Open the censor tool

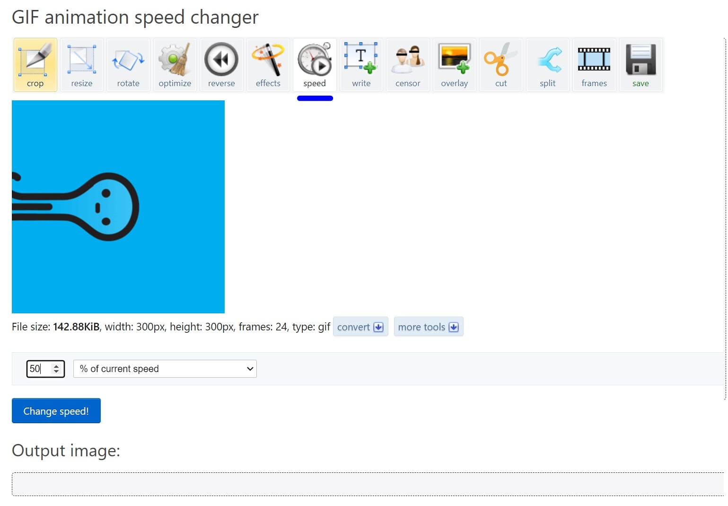click(408, 65)
